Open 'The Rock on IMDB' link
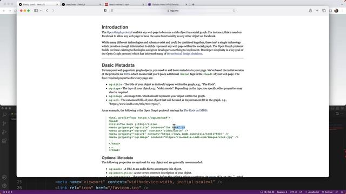The width and height of the screenshot is (346, 194). click(196, 110)
